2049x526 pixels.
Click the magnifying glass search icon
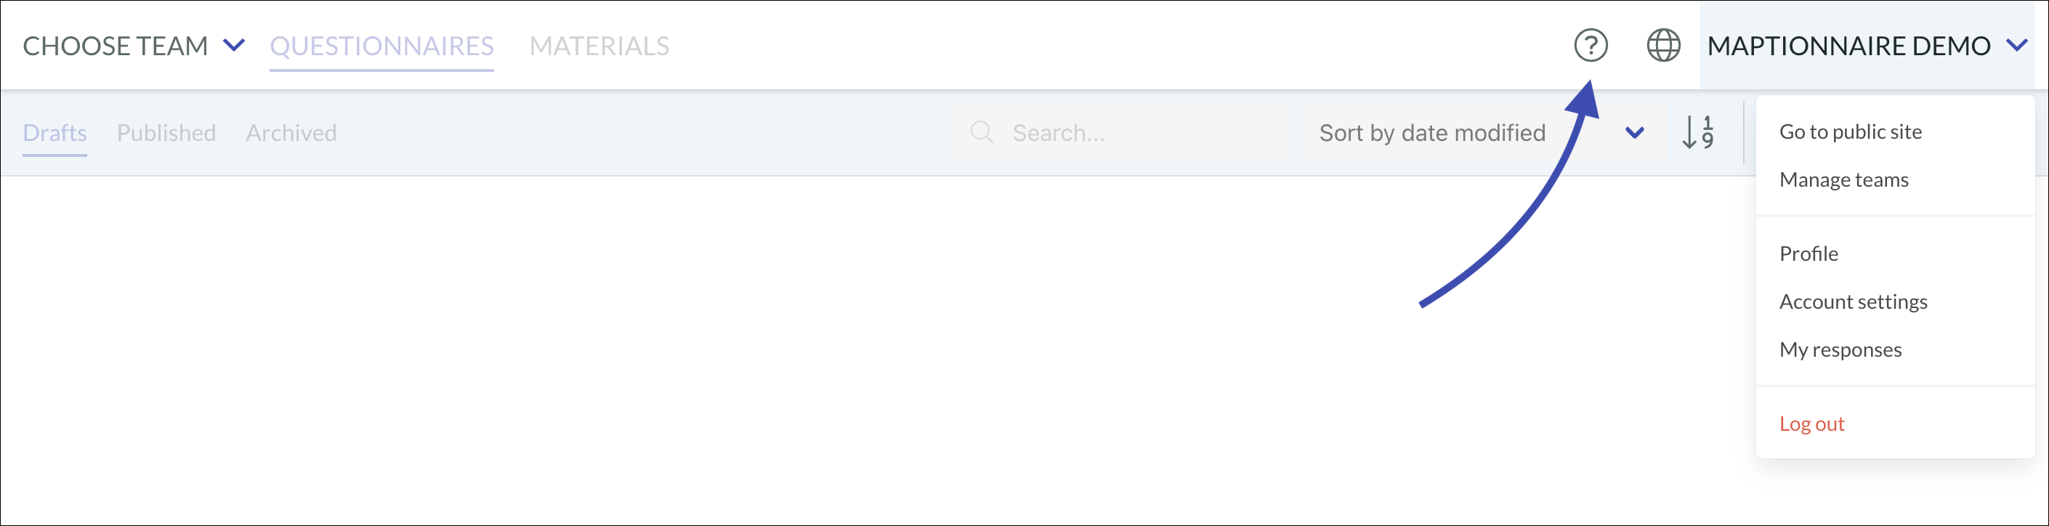point(982,132)
